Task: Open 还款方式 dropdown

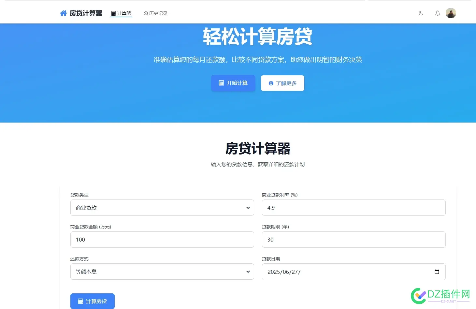Action: [x=162, y=272]
